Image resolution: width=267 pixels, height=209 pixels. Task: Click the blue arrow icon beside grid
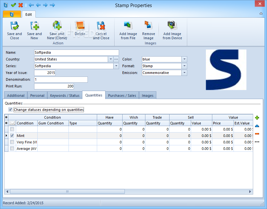[257, 126]
